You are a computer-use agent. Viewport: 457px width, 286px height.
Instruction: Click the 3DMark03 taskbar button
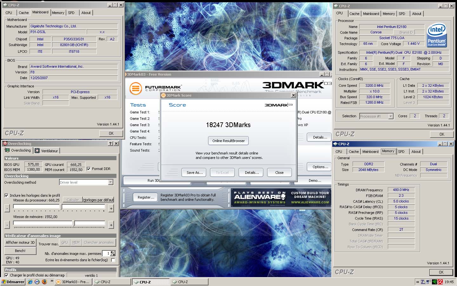pyautogui.click(x=73, y=282)
